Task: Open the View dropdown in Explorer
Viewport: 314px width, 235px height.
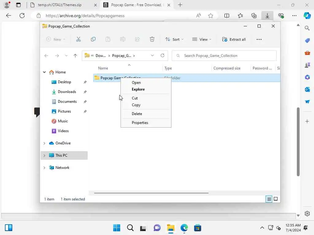Action: [201, 39]
